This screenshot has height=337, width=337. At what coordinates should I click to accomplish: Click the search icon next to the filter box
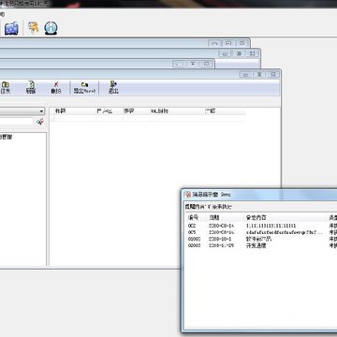(x=40, y=122)
